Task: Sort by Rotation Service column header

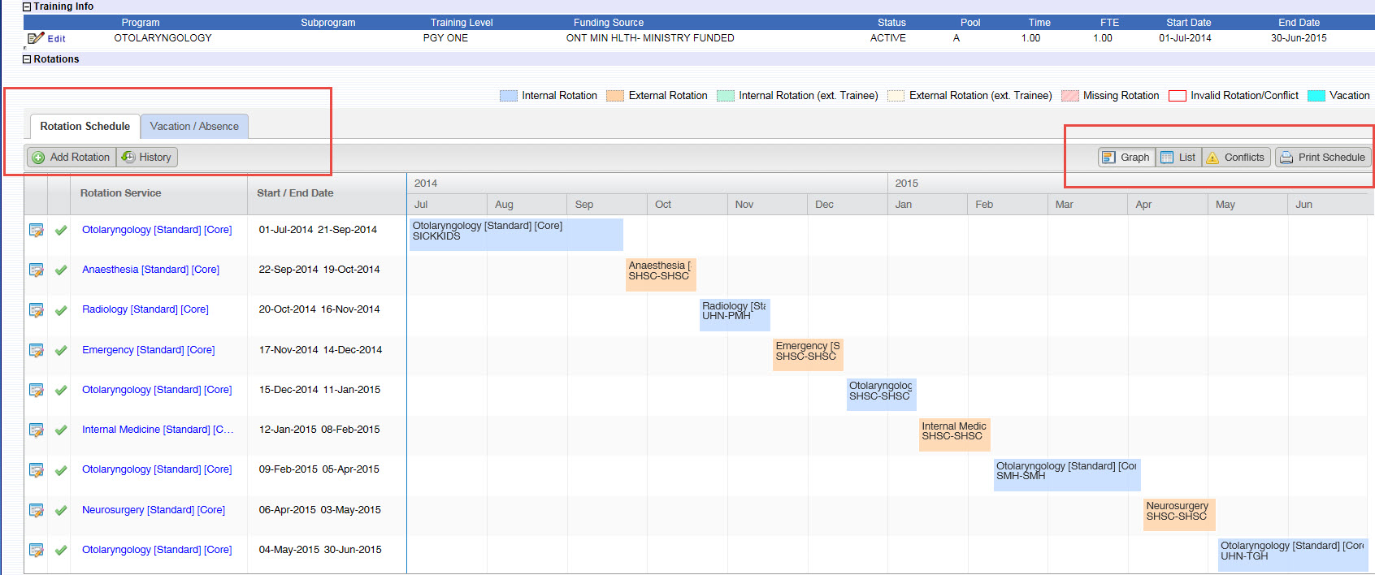Action: point(120,193)
